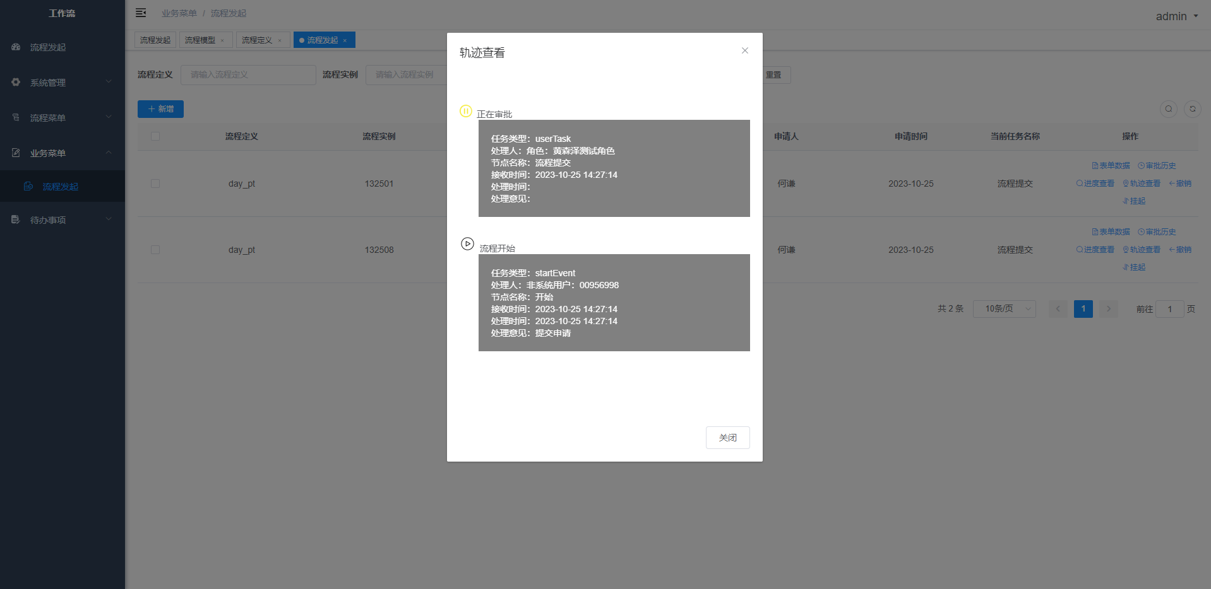Click the 关闭 button in dialog
Viewport: 1211px width, 589px height.
728,438
